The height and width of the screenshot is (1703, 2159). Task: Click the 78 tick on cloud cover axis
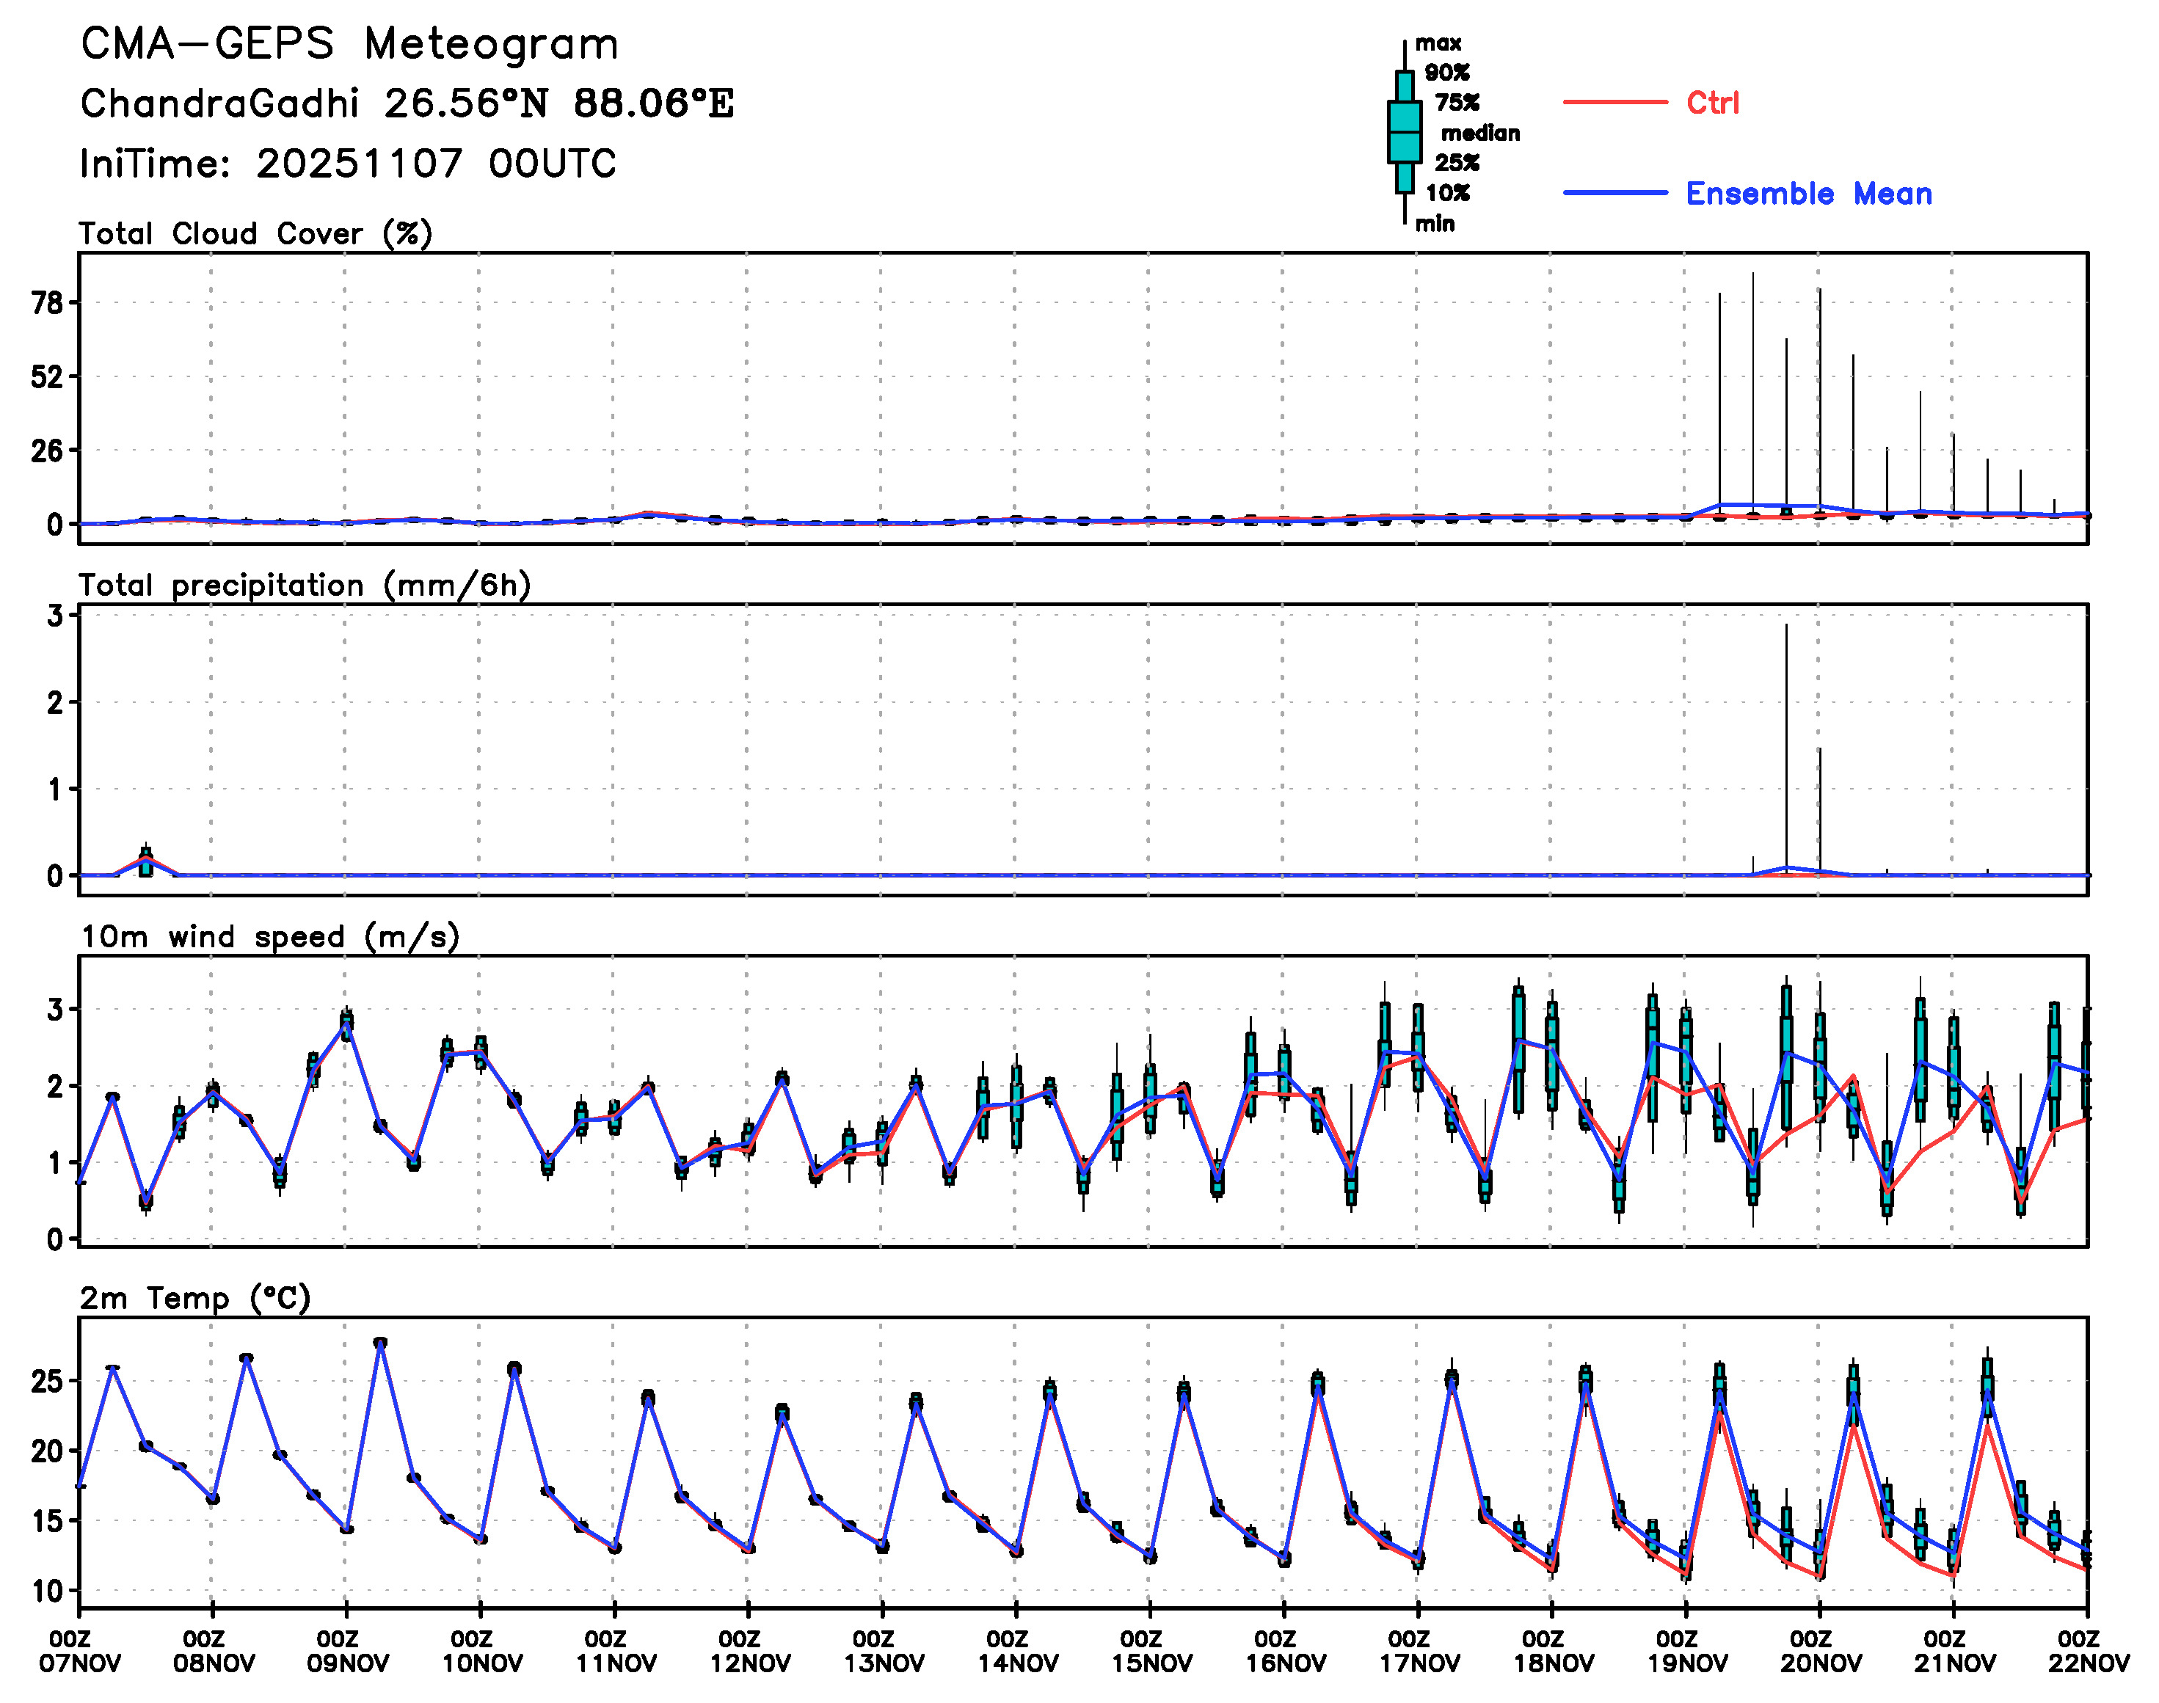[47, 303]
